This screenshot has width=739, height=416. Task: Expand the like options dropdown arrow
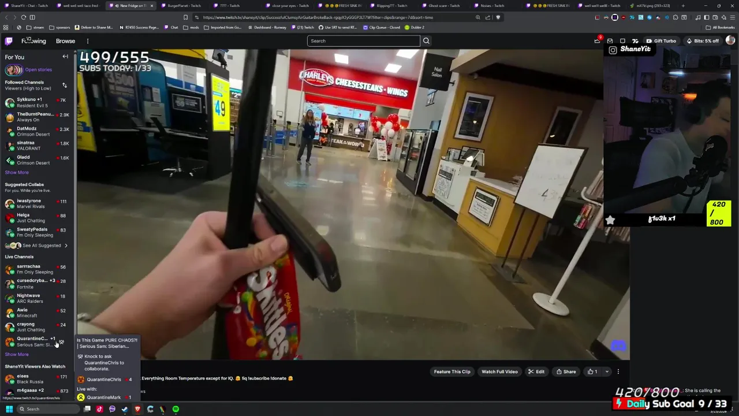pyautogui.click(x=606, y=372)
